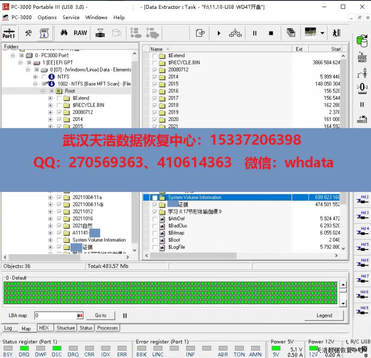Open the Service menu
Viewport: 371px width, 358px height.
71,18
